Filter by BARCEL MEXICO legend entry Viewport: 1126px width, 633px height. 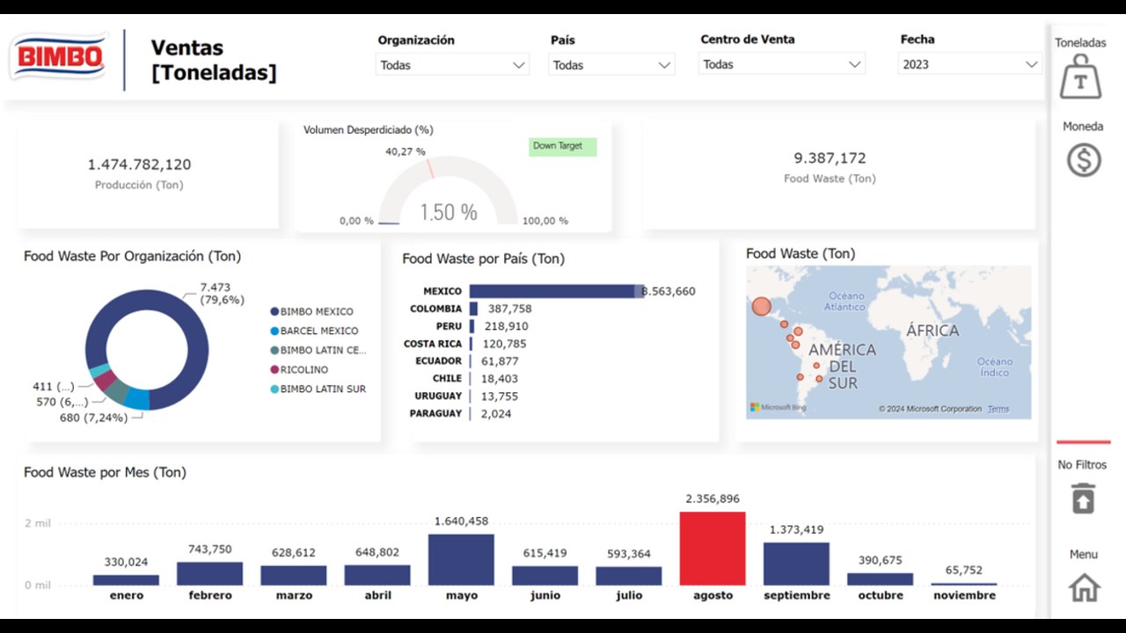click(314, 331)
